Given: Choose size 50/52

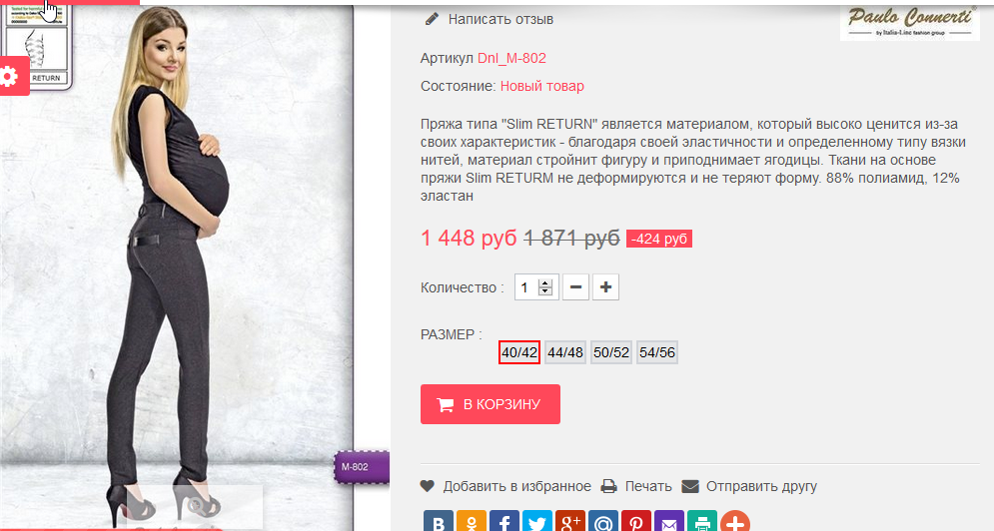Looking at the screenshot, I should point(611,352).
